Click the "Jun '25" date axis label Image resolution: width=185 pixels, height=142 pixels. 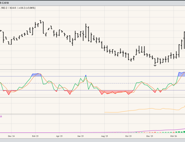click(x=81, y=136)
